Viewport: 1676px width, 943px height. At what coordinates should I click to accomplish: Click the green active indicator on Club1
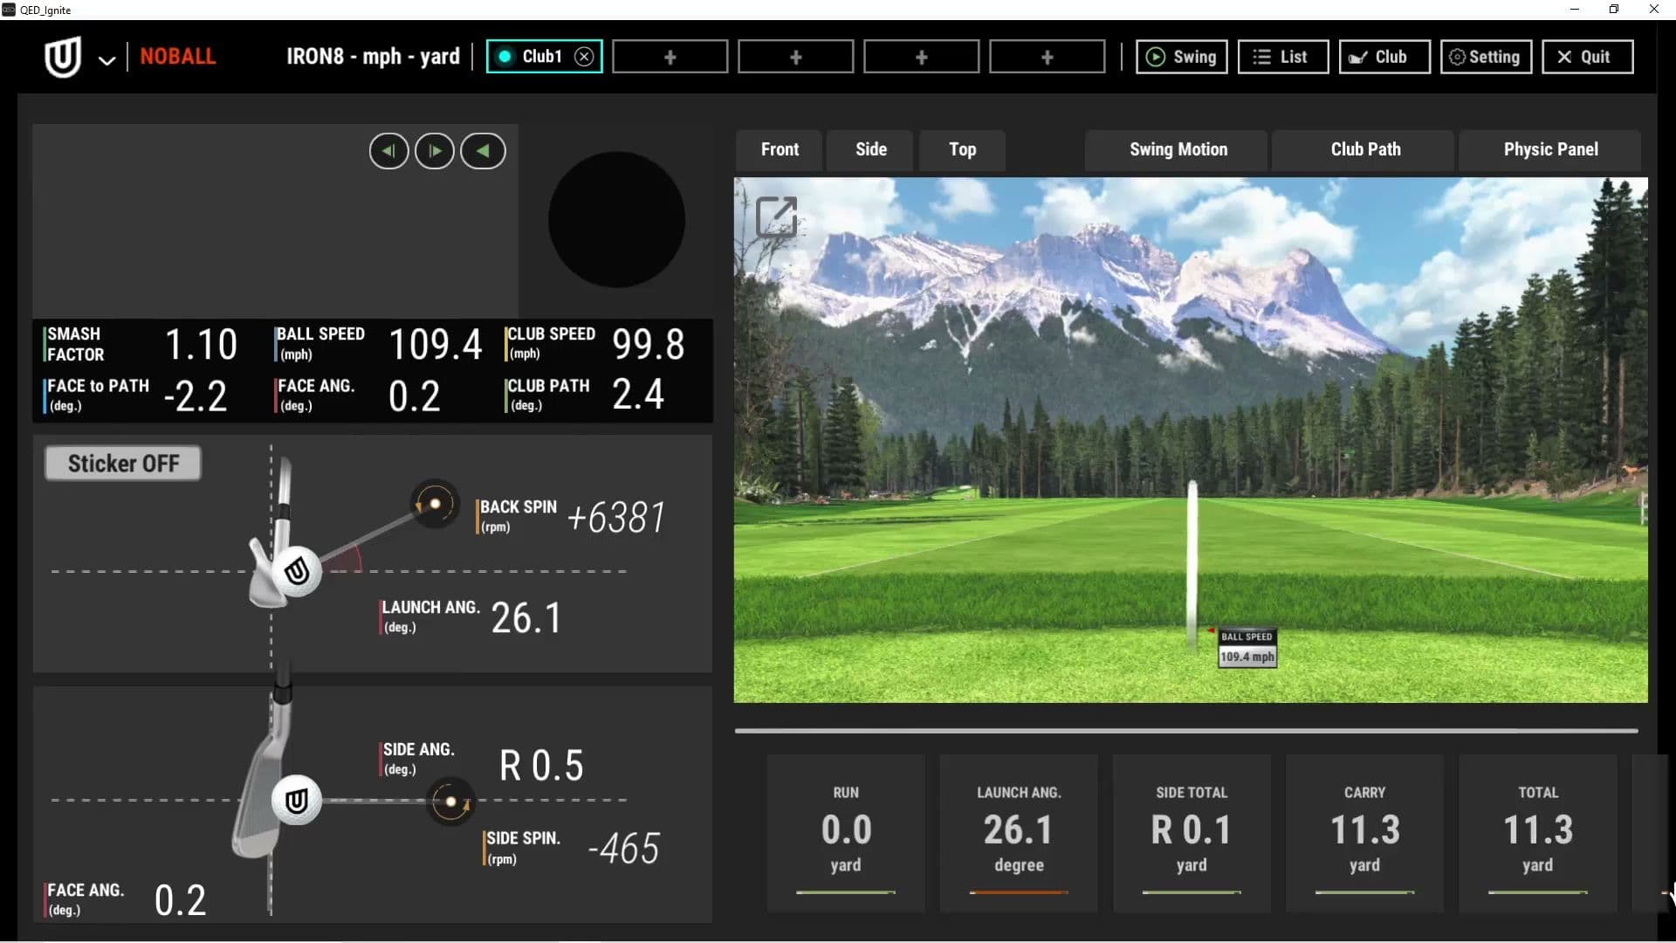pyautogui.click(x=504, y=56)
